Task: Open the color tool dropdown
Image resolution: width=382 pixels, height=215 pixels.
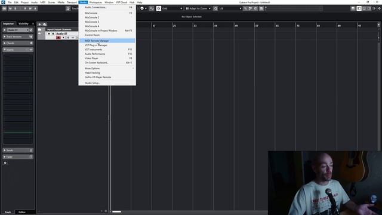Action: coord(143,8)
